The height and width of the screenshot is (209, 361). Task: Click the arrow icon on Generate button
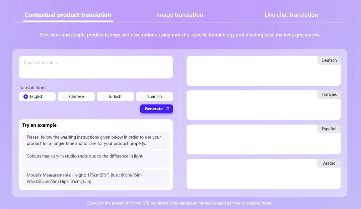click(167, 109)
